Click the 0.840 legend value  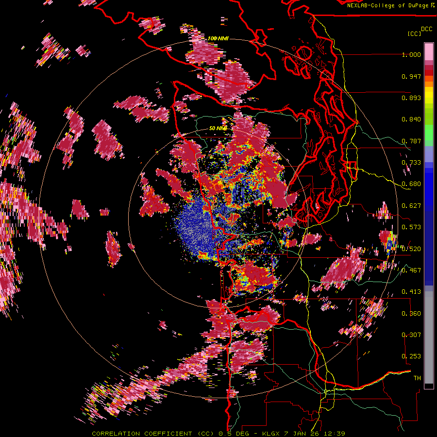click(411, 119)
